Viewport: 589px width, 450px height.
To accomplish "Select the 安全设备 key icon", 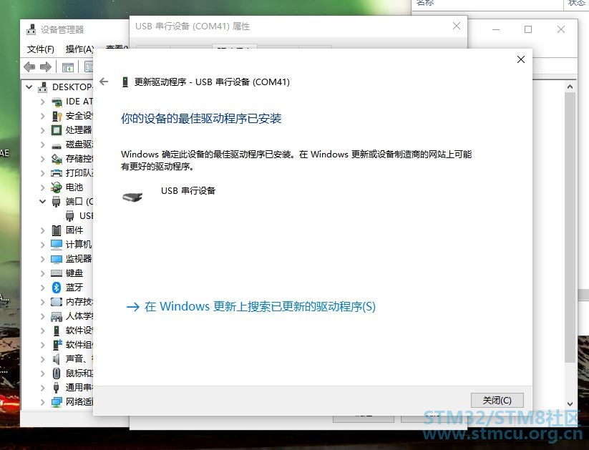I will point(57,116).
